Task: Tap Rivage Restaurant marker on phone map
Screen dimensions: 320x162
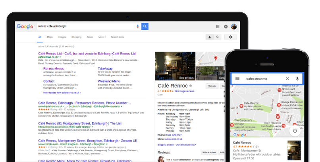Action: pyautogui.click(x=279, y=105)
